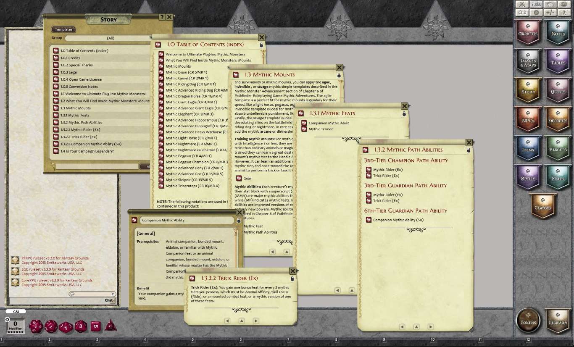The width and height of the screenshot is (574, 347).
Task: Open Companion Mythic Ability (Su) link icon in Path Abilities
Action: click(x=369, y=220)
